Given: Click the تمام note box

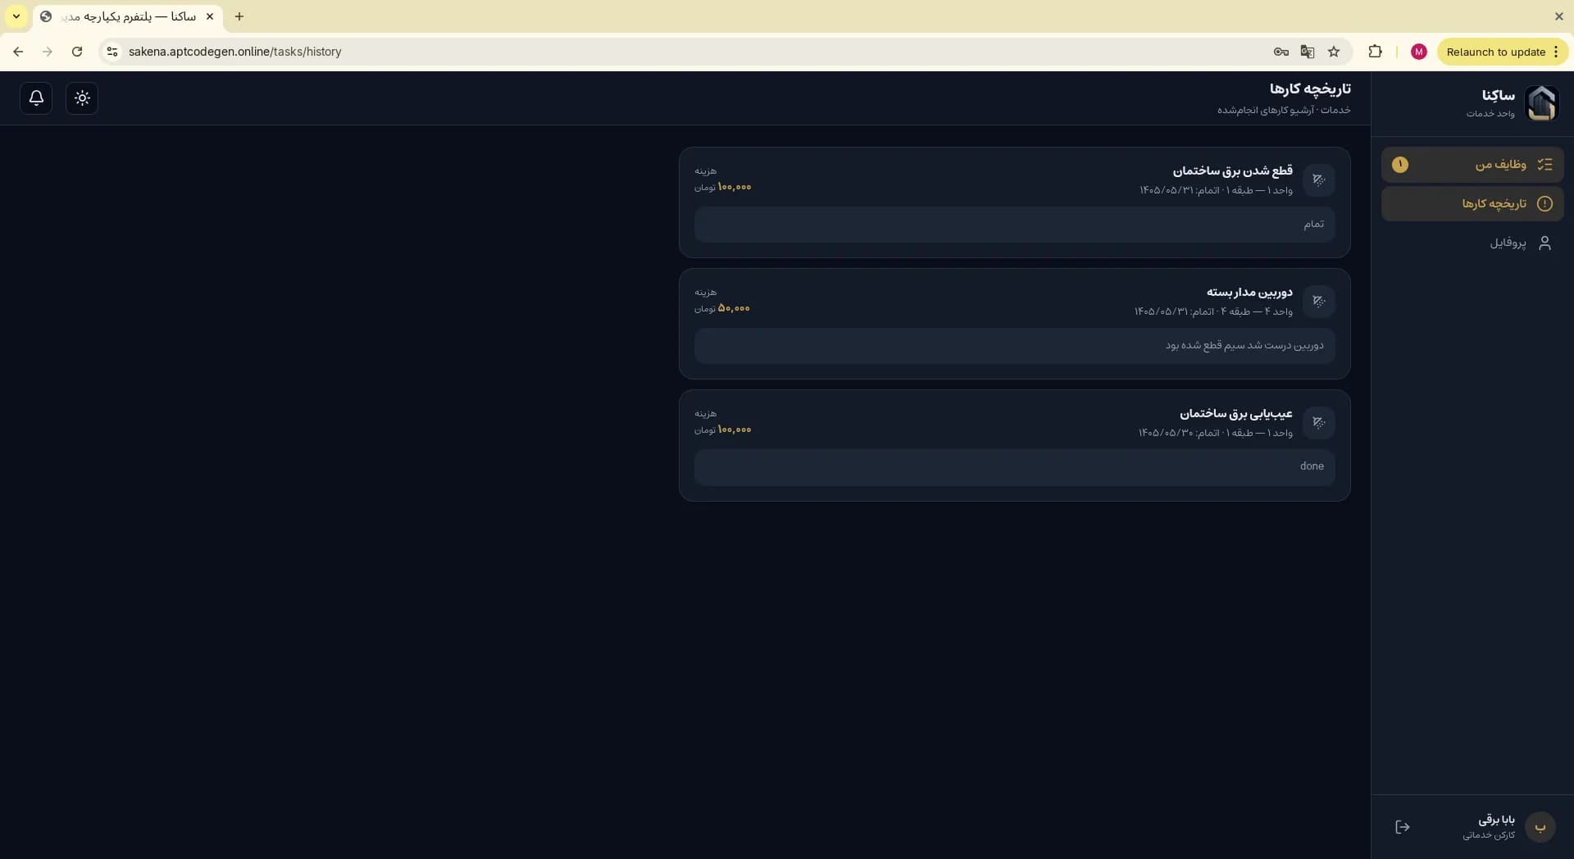Looking at the screenshot, I should [x=1015, y=225].
